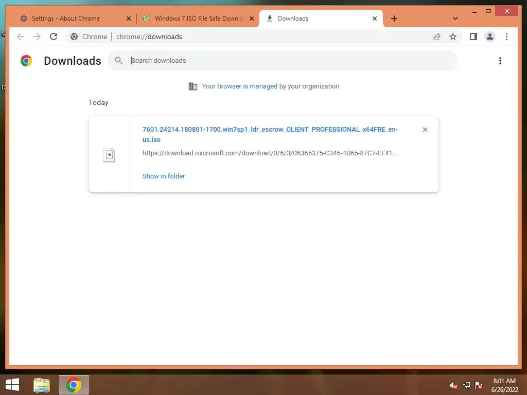The height and width of the screenshot is (395, 527).
Task: Remove the ISO download from the list
Action: (425, 130)
